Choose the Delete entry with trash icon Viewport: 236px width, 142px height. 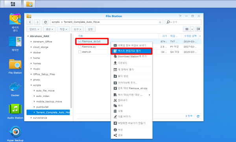[x=132, y=111]
